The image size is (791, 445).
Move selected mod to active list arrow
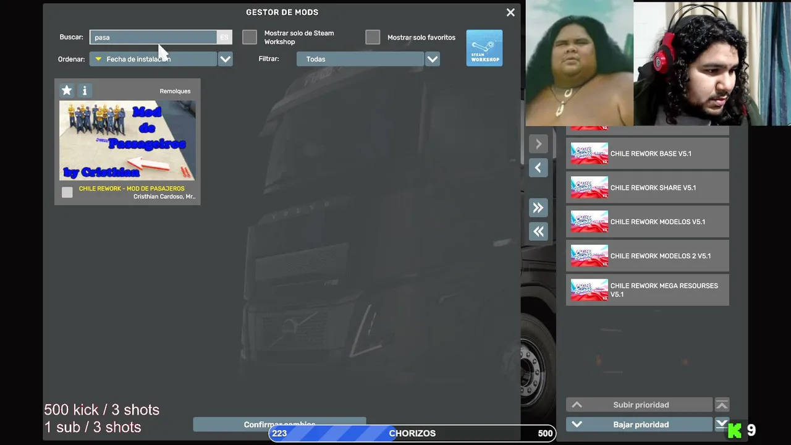click(538, 144)
